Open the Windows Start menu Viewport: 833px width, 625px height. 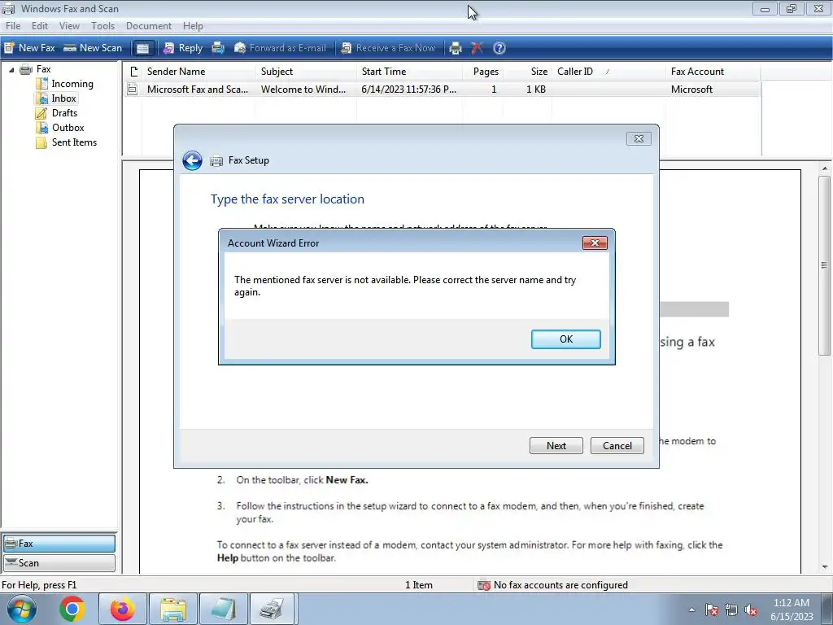21,609
